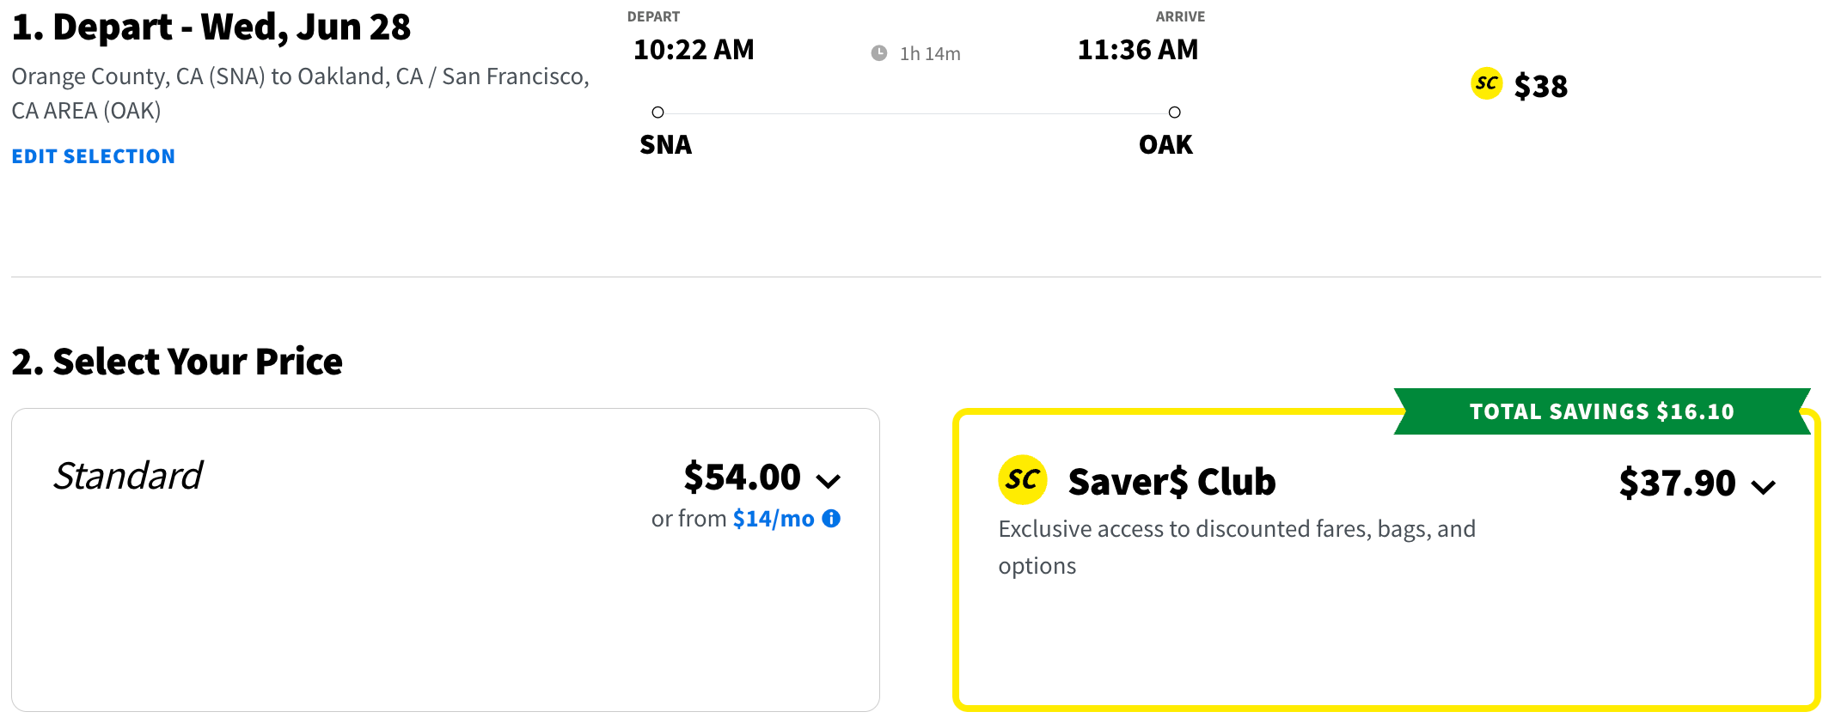Click the Depart Wed, Jun 28 heading
Screen dimensions: 1829x718
pos(211,27)
